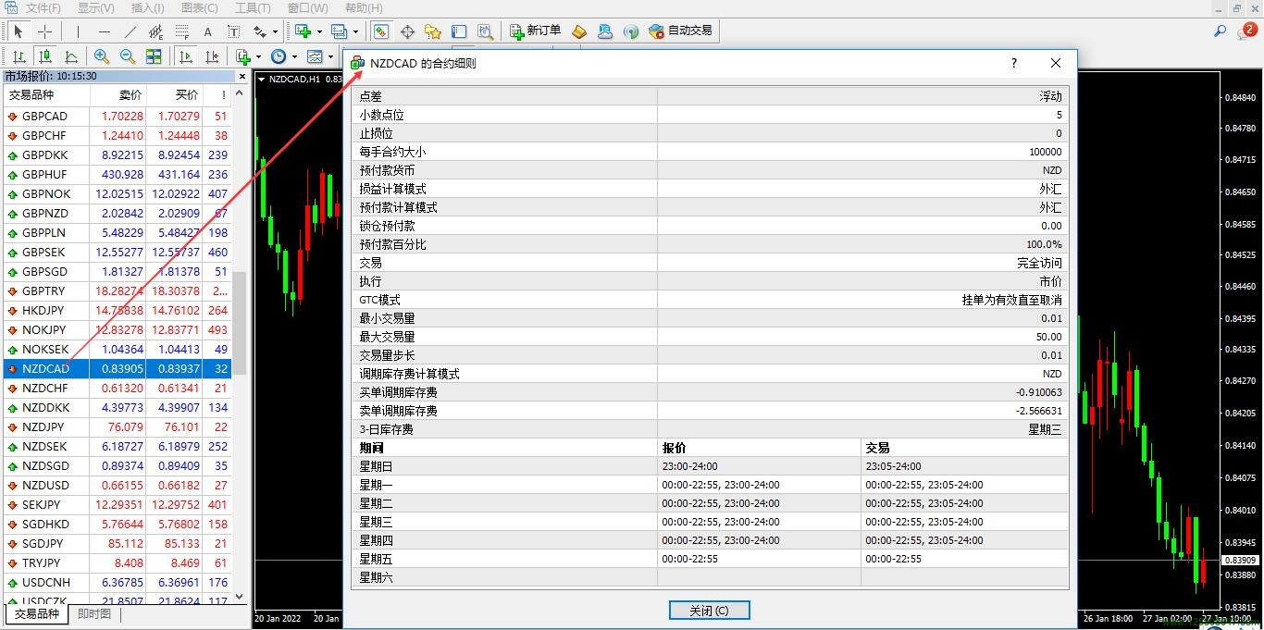Expand the arrows objects dropdown
This screenshot has height=630, width=1264.
275,31
